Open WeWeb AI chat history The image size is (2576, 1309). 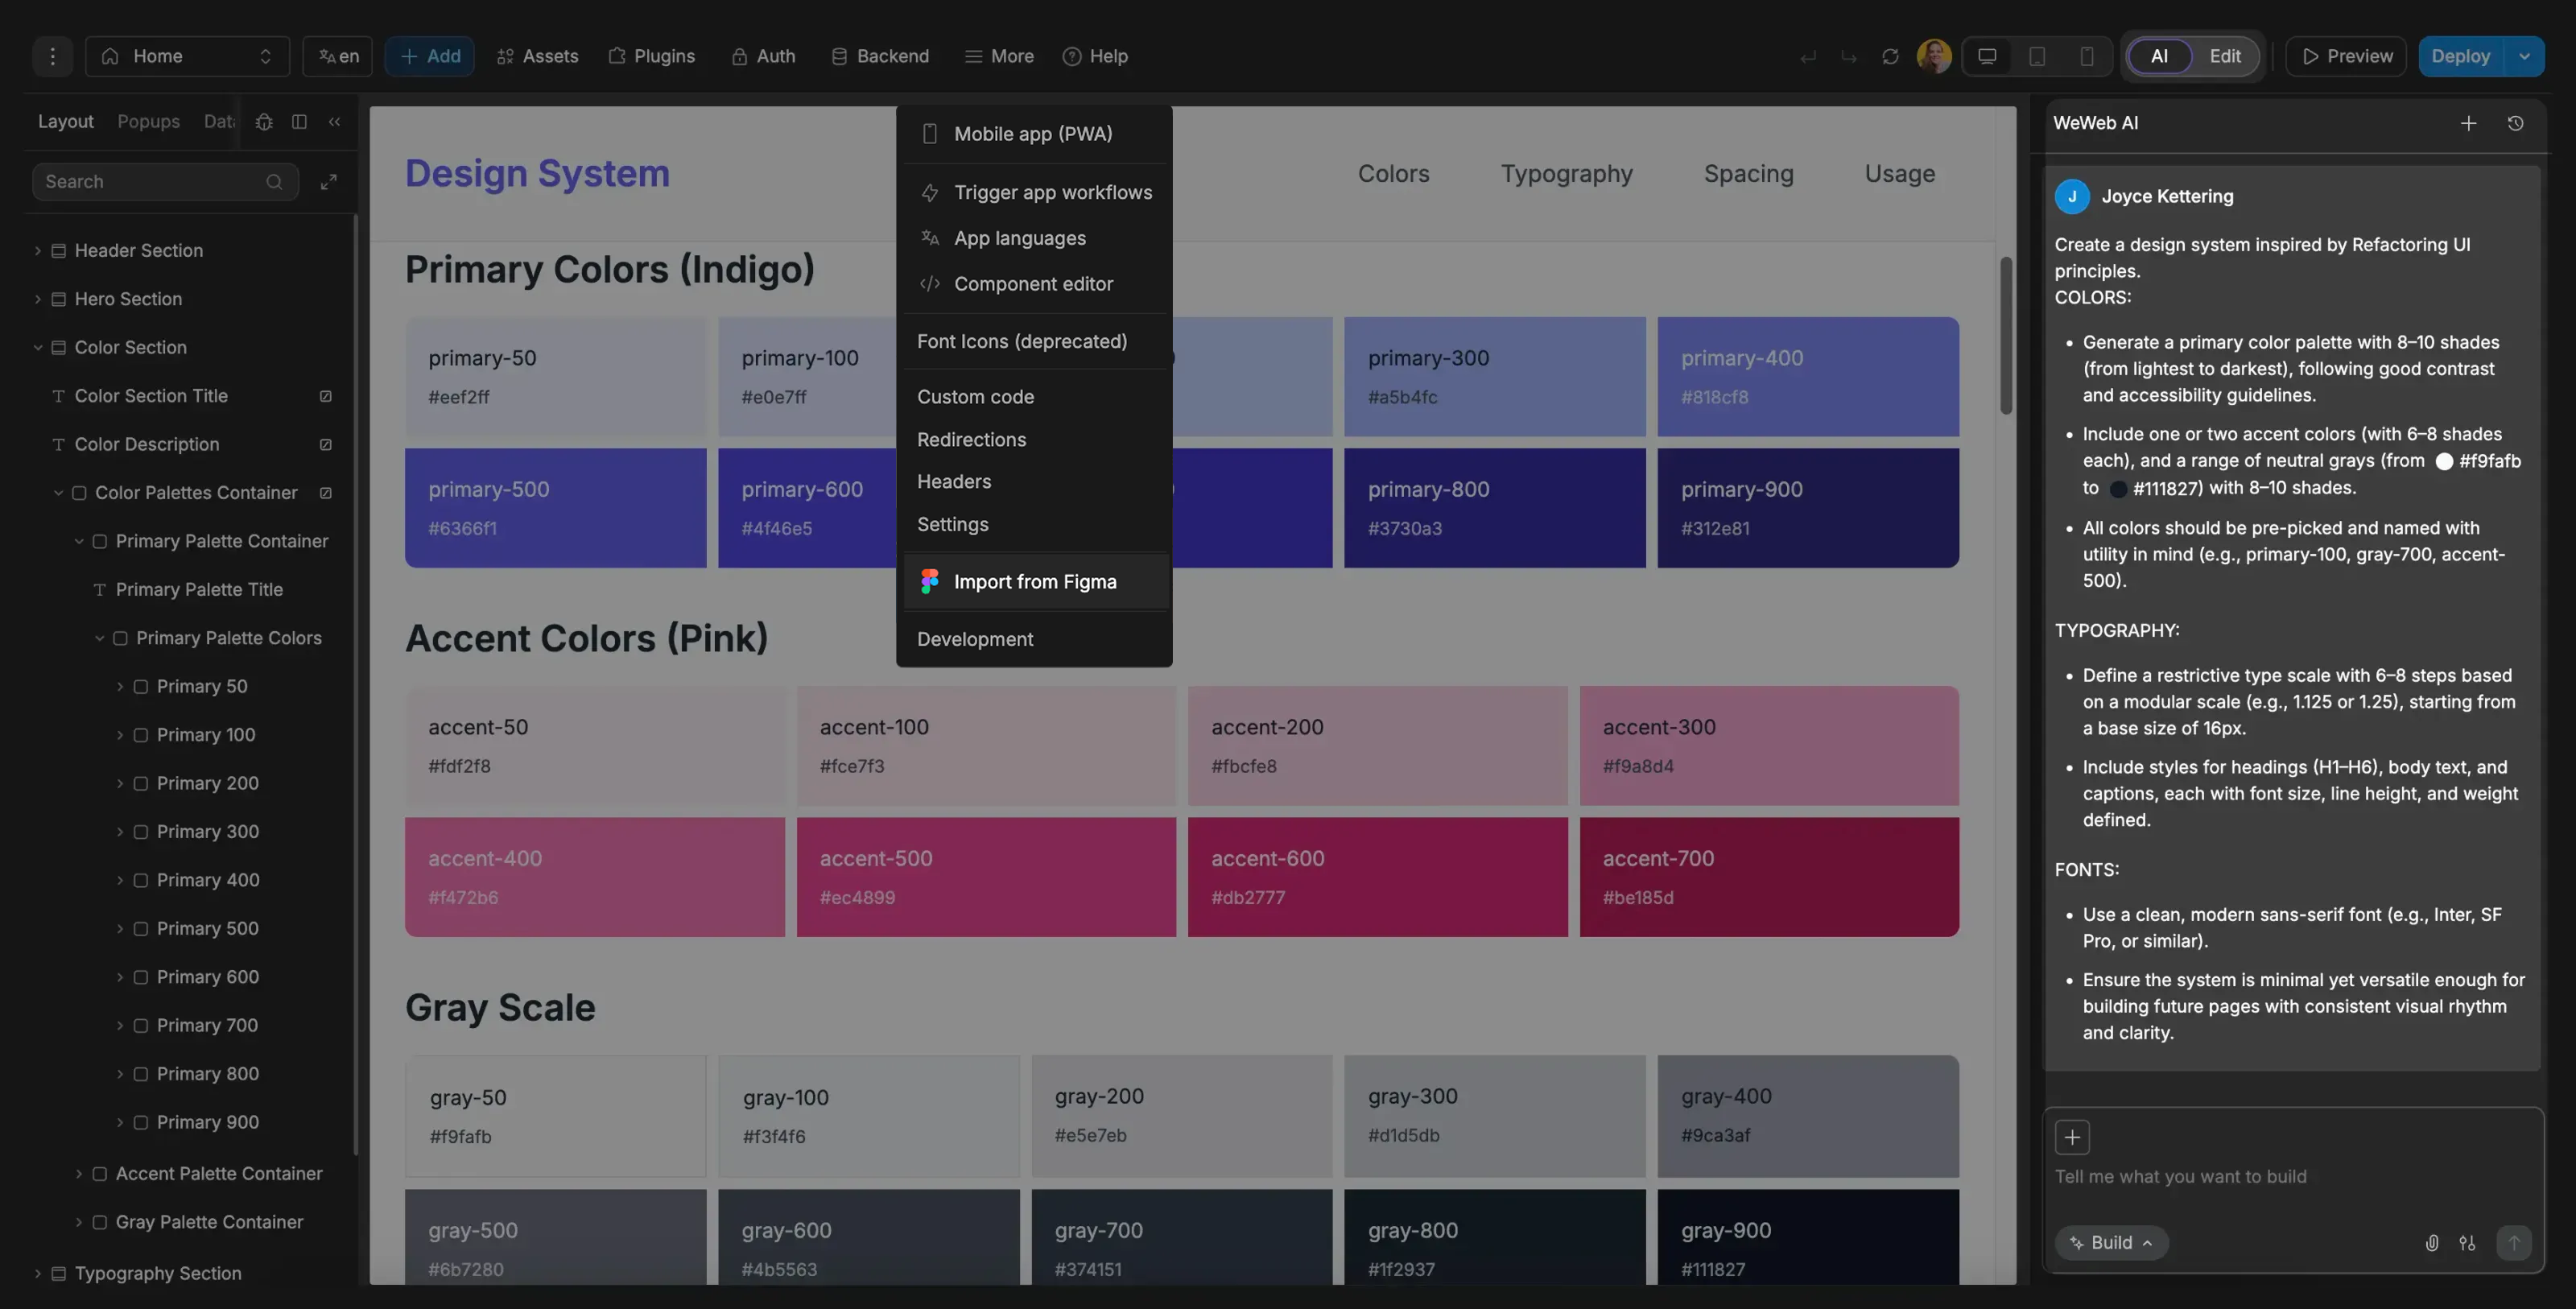point(2517,122)
